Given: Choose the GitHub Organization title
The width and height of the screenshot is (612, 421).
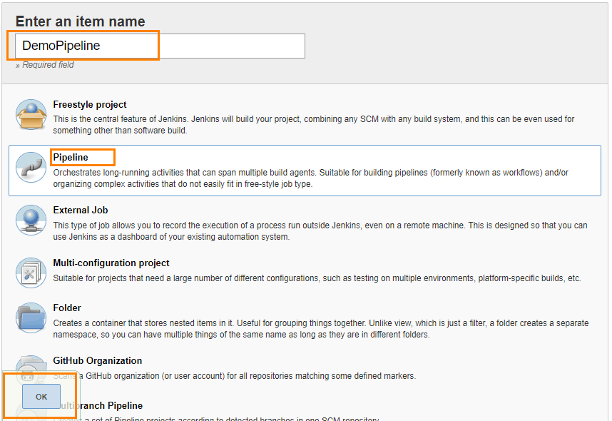Looking at the screenshot, I should [x=98, y=361].
